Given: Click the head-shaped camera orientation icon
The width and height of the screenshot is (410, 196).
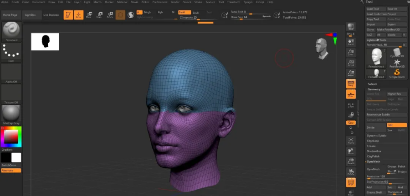Looking at the screenshot, I should [x=322, y=49].
